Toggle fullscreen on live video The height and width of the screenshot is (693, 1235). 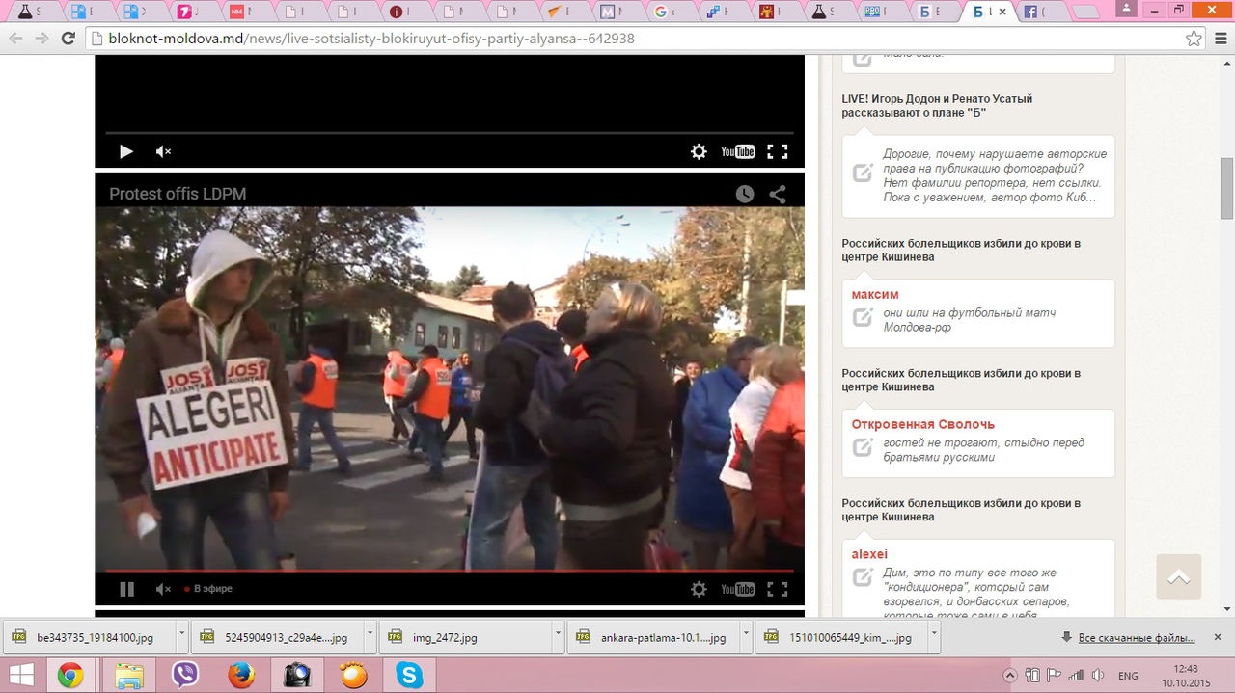click(x=778, y=589)
